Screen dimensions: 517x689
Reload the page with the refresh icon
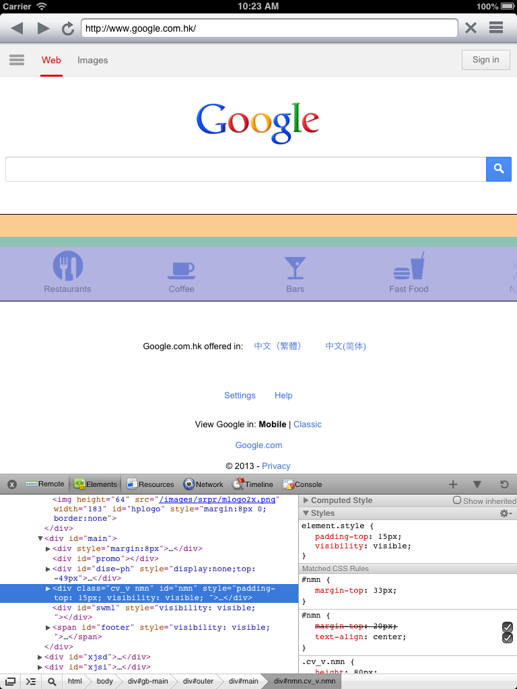point(68,28)
